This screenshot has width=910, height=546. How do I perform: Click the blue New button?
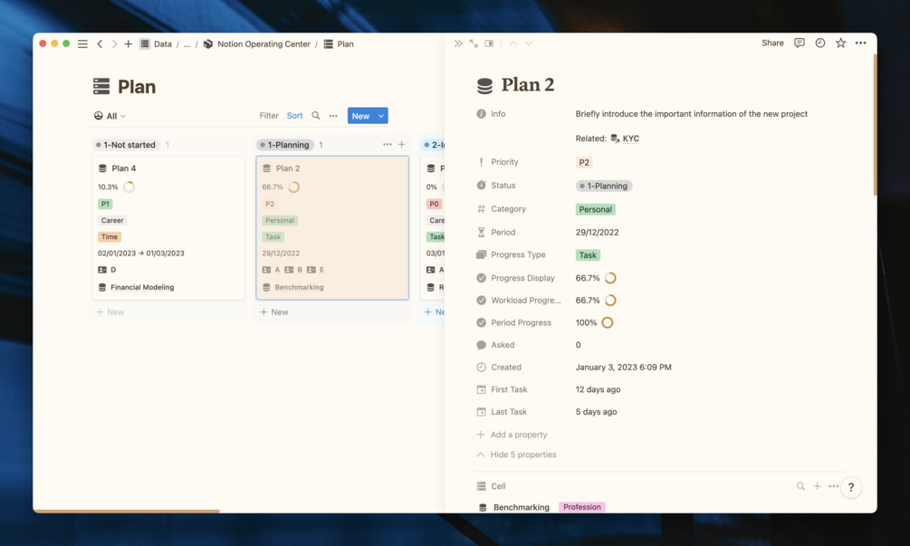coord(361,116)
